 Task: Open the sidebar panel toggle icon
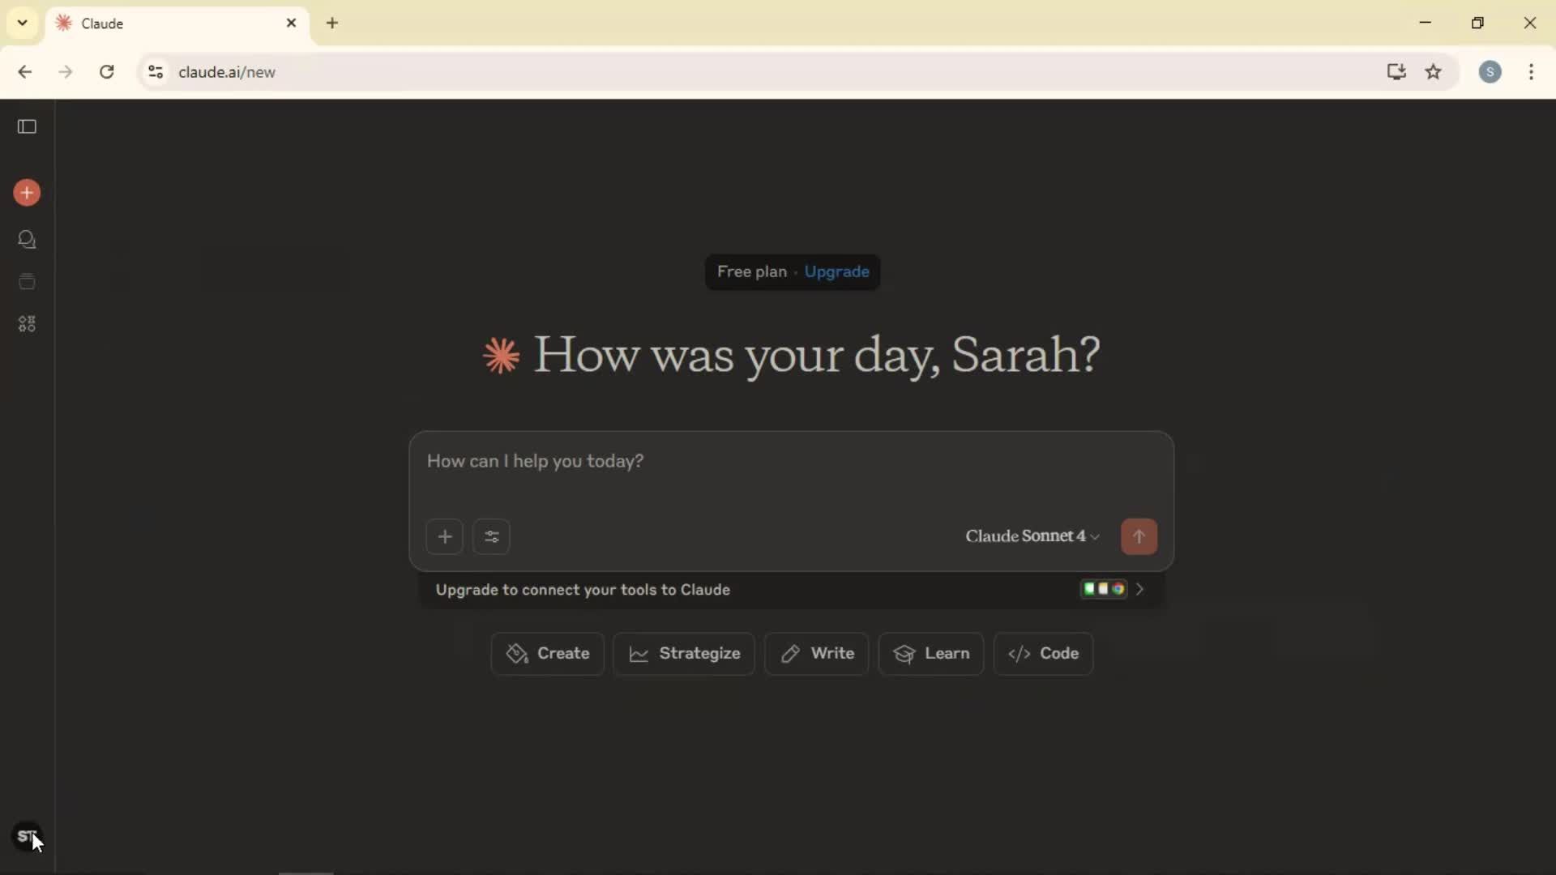click(27, 126)
